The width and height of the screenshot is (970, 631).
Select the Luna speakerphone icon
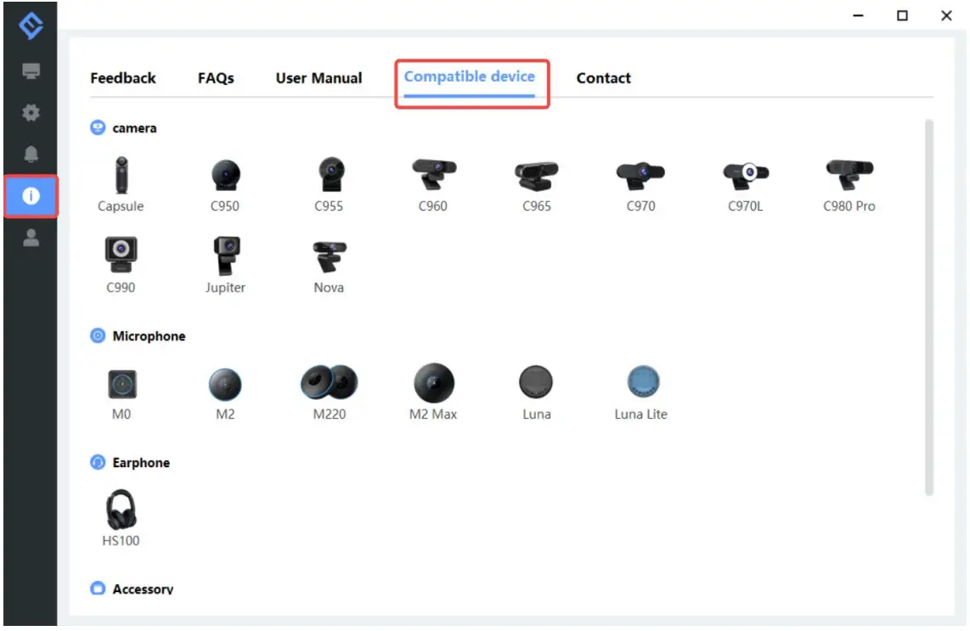[x=536, y=381]
